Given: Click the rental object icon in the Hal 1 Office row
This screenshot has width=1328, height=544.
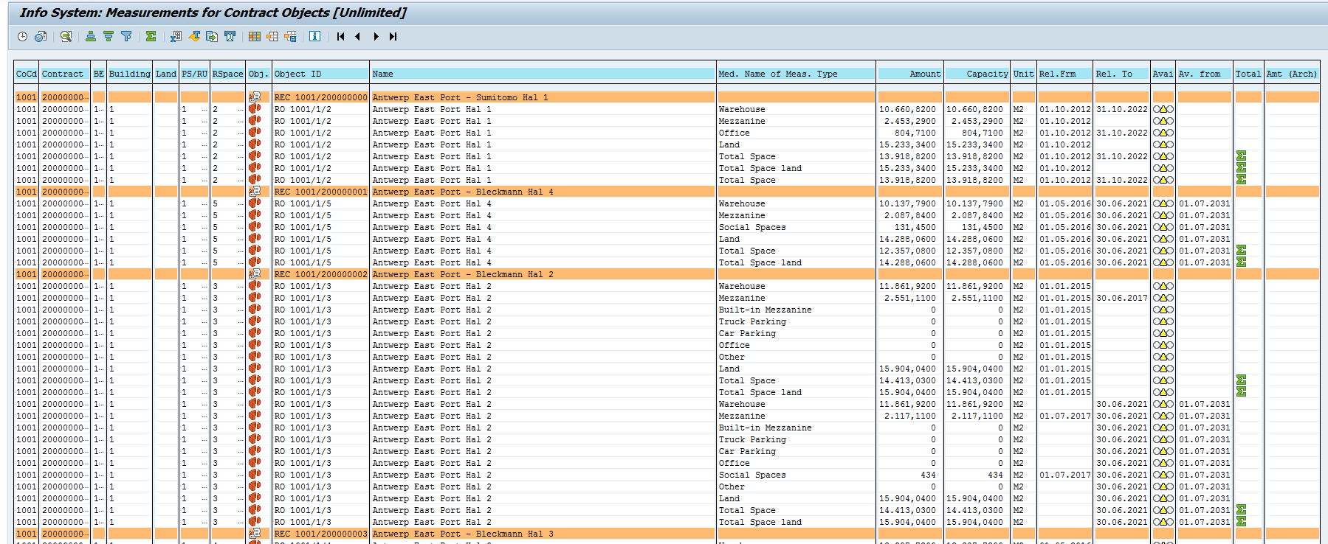Looking at the screenshot, I should coord(255,133).
